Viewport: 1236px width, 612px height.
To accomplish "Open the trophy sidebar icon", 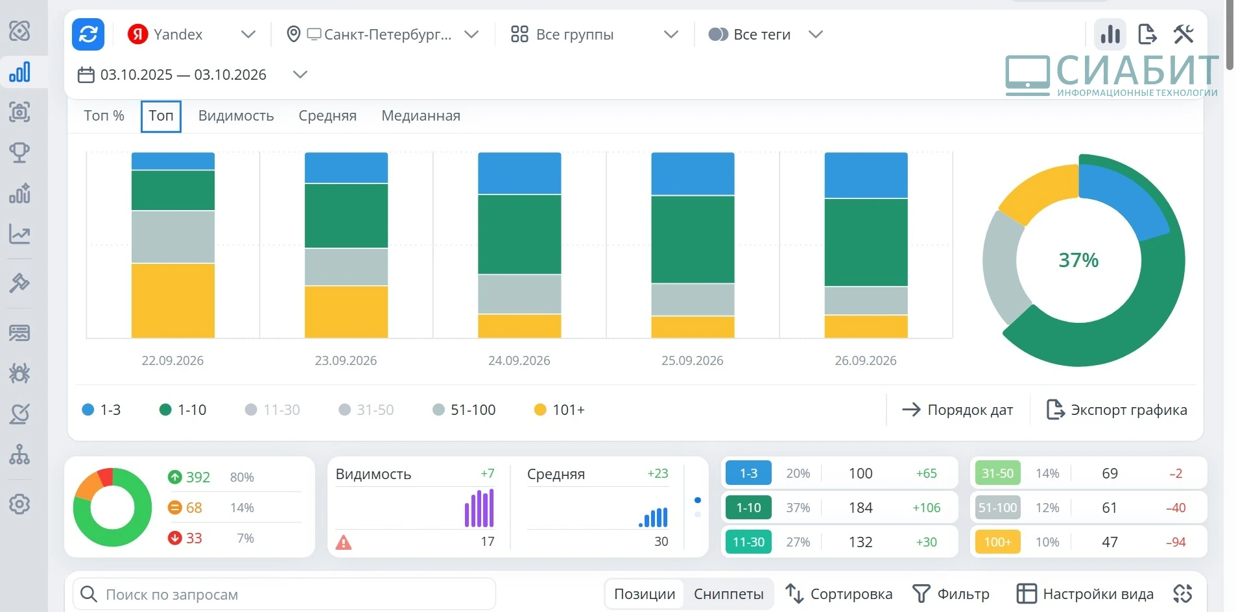I will pyautogui.click(x=19, y=153).
